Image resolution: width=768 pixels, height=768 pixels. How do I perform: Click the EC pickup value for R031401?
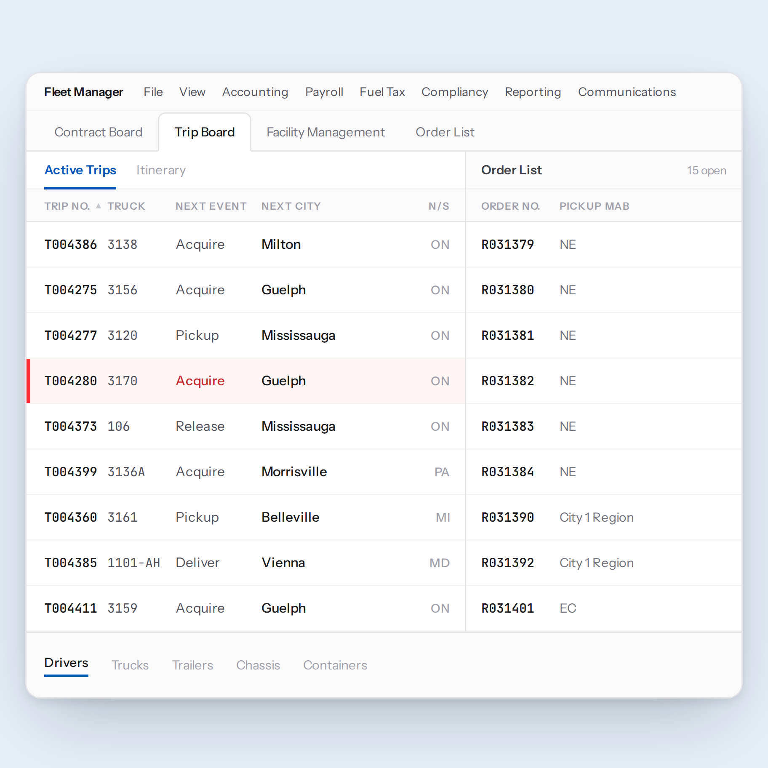[568, 608]
